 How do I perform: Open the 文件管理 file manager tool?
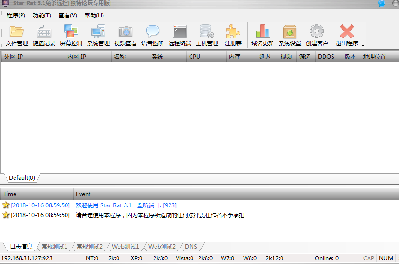pos(17,36)
